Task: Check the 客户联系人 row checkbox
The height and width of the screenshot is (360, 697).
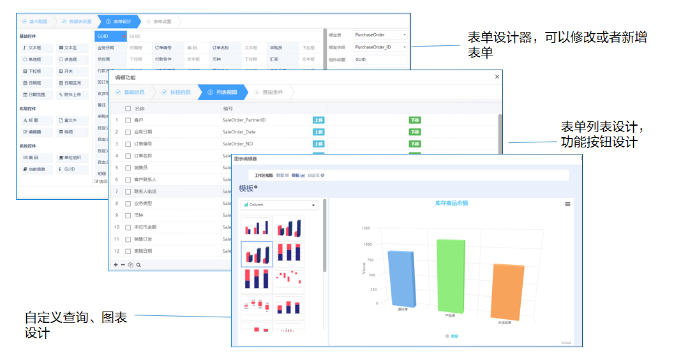Action: (x=128, y=180)
